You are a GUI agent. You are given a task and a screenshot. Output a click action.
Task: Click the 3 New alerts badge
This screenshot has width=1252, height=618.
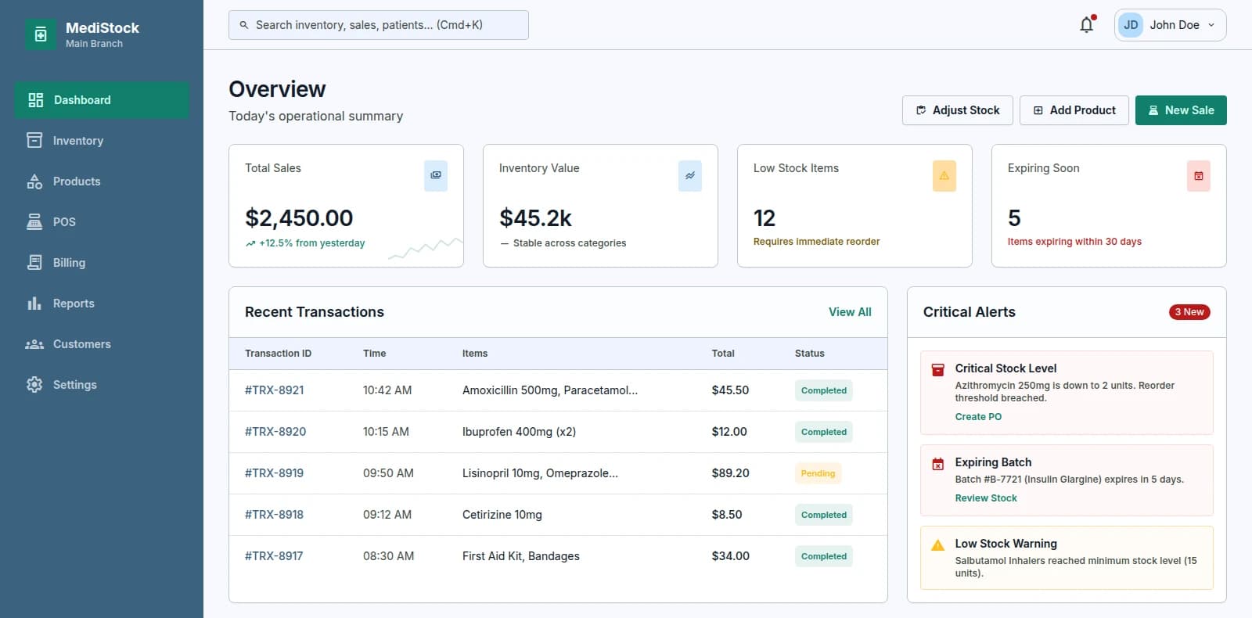click(1189, 312)
